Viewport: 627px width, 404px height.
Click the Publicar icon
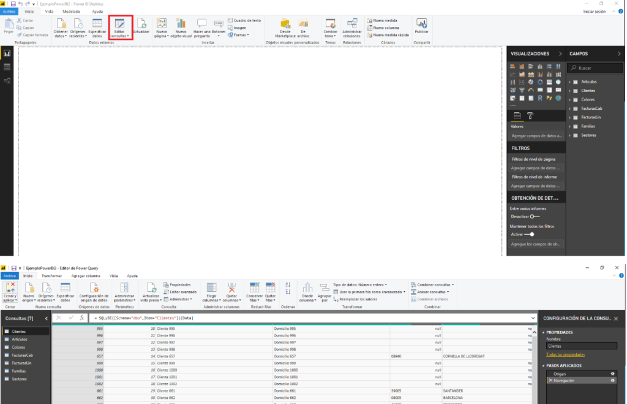[x=421, y=26]
